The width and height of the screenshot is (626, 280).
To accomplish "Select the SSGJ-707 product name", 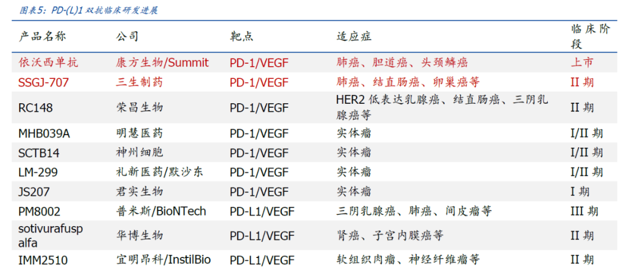I will (43, 83).
